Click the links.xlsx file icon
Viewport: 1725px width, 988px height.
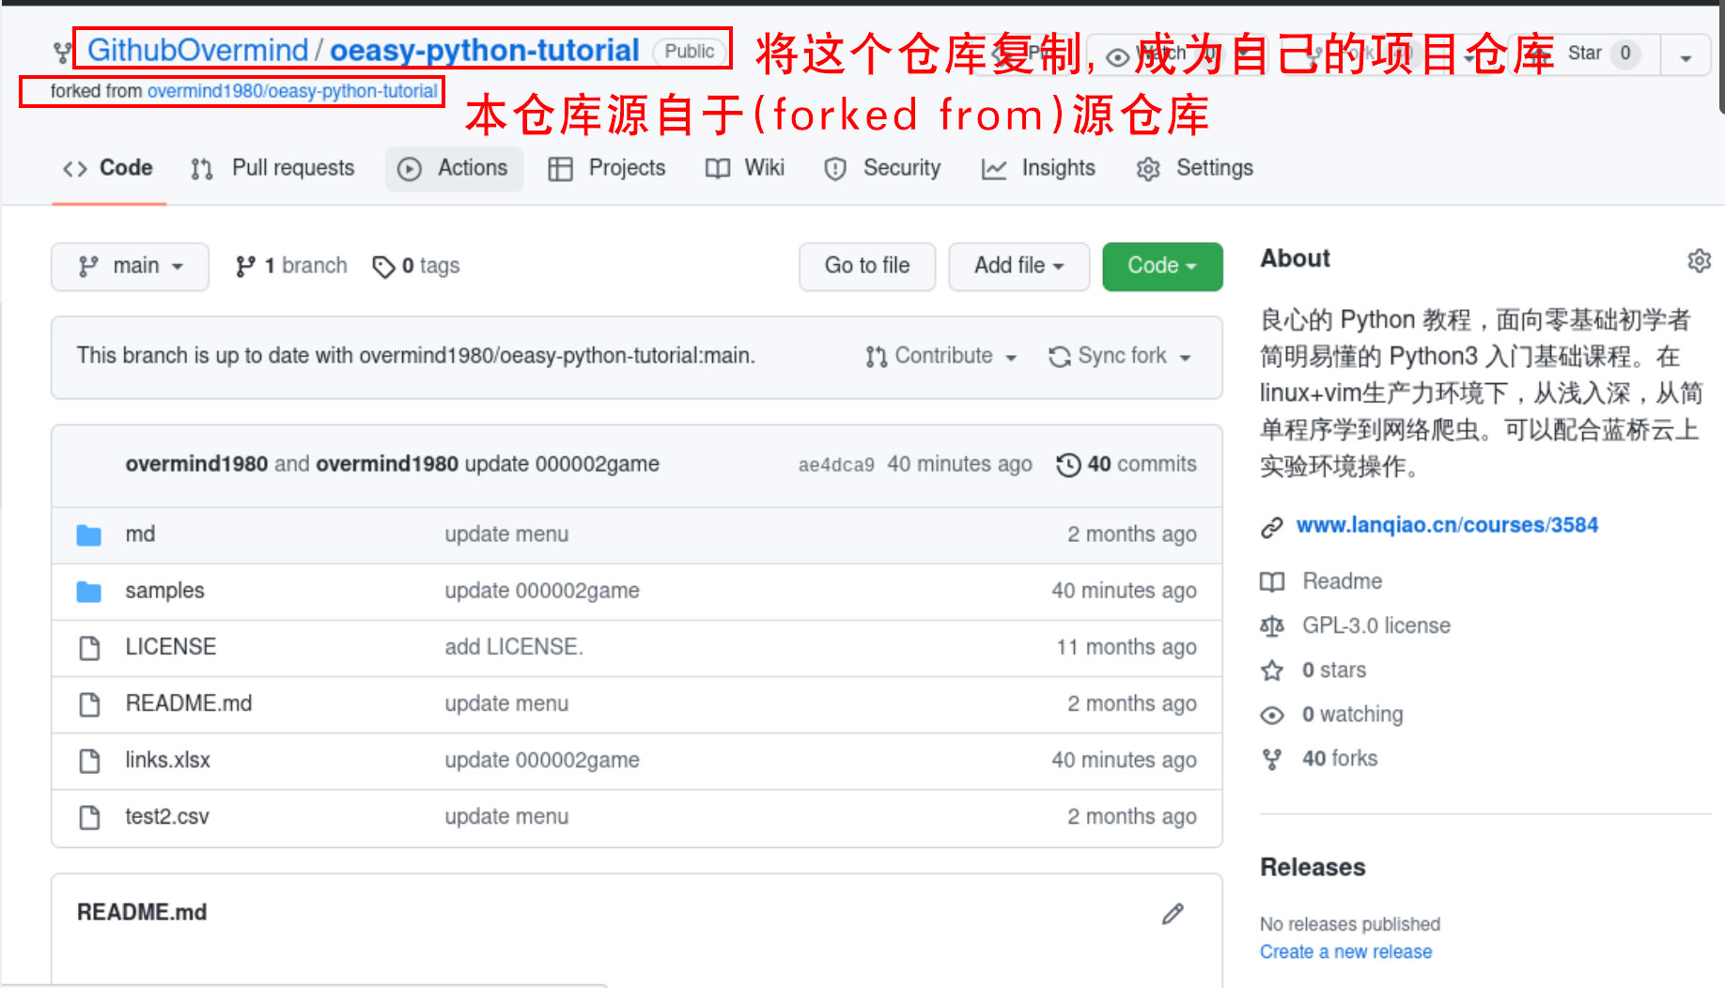point(89,761)
